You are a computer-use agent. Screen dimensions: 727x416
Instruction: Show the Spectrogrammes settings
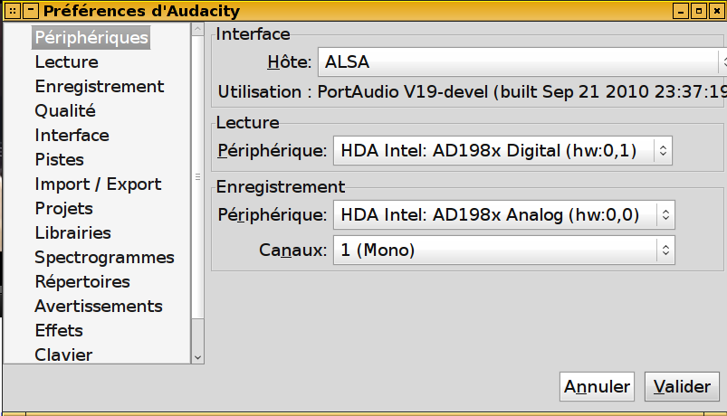(x=105, y=258)
